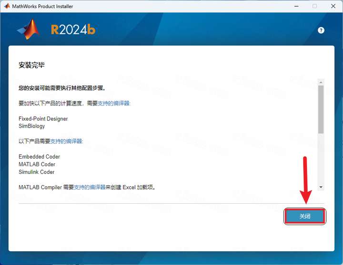Select the Embedded Coder text
Screen dimensions: 343x265
(x=39, y=157)
